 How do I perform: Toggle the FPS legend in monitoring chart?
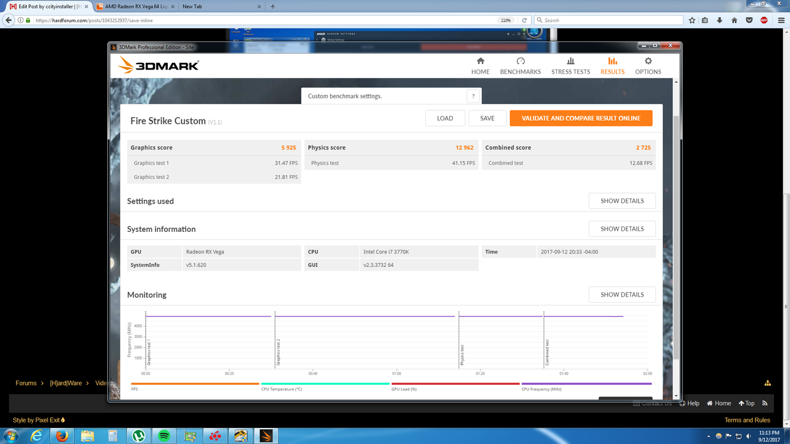[135, 389]
